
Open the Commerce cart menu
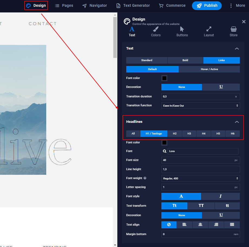tap(172, 6)
